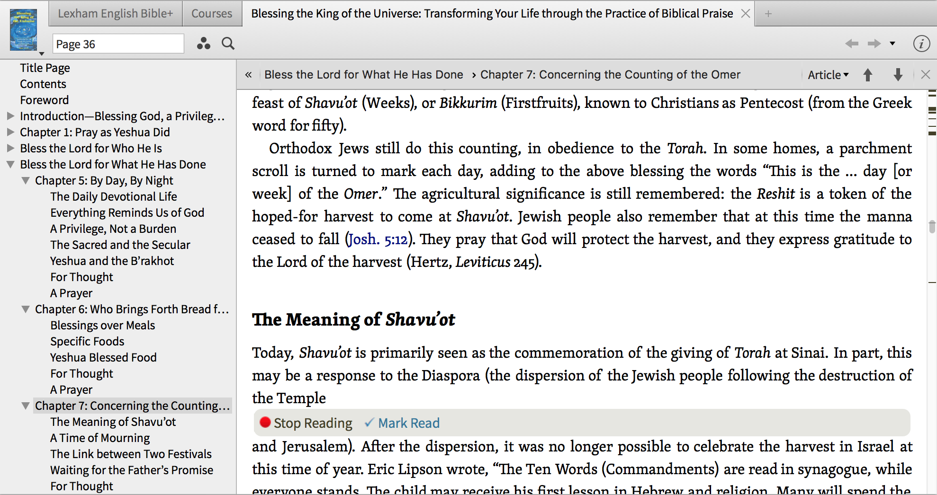Click the Page 36 reference input box
Screen dimensions: 937x495
[118, 44]
